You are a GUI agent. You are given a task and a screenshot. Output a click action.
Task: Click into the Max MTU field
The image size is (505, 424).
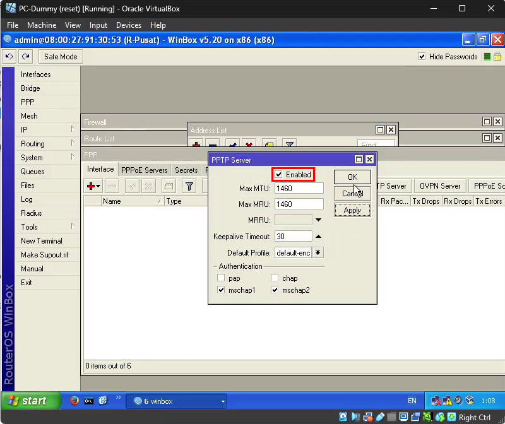tap(299, 188)
